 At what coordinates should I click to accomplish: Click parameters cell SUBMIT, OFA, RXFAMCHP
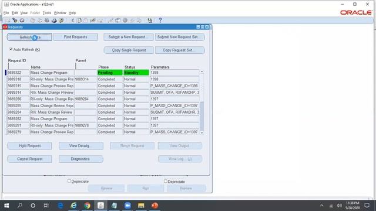(174, 93)
